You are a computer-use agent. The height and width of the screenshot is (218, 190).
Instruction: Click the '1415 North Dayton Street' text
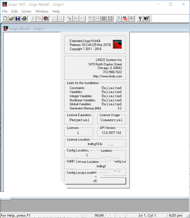click(105, 64)
